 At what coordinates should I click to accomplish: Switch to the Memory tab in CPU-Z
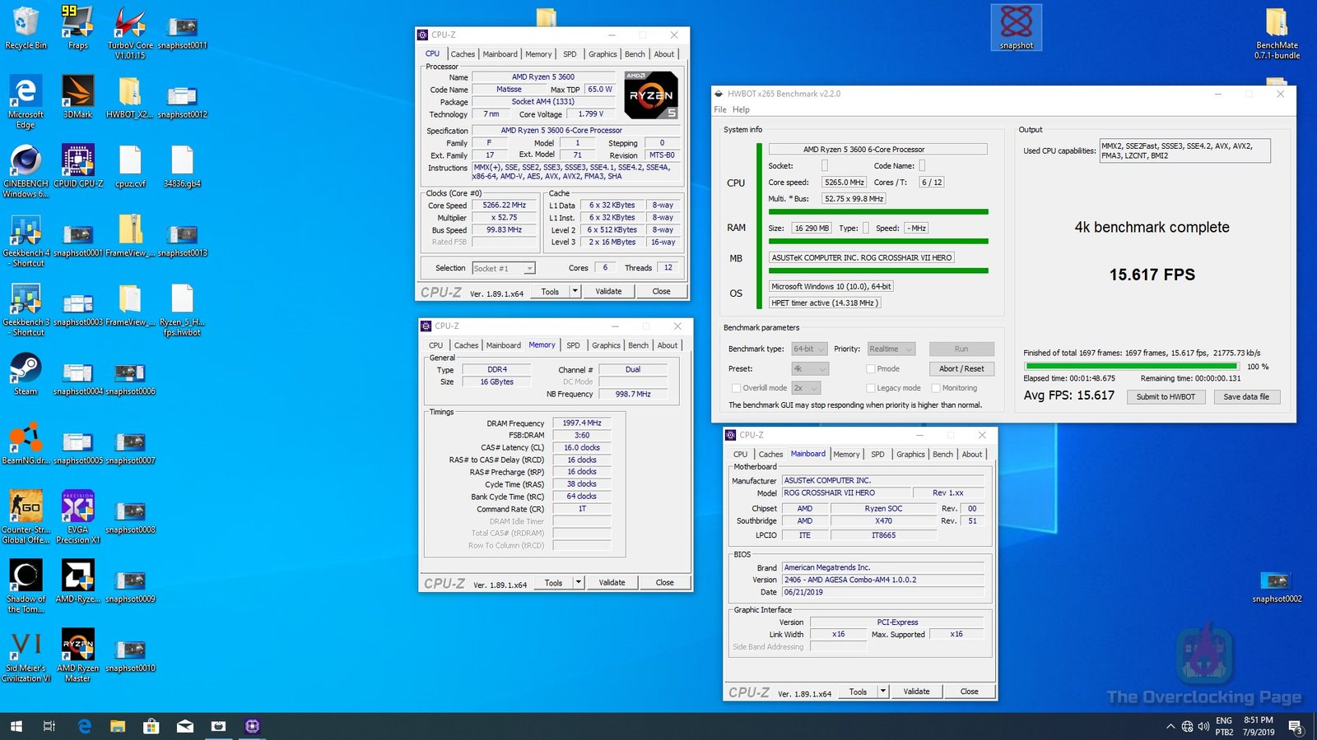539,53
